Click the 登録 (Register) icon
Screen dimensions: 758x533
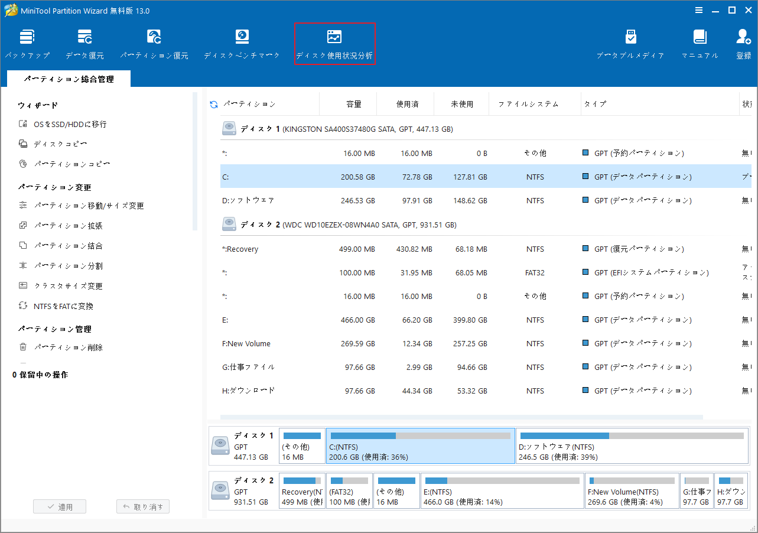coord(743,43)
